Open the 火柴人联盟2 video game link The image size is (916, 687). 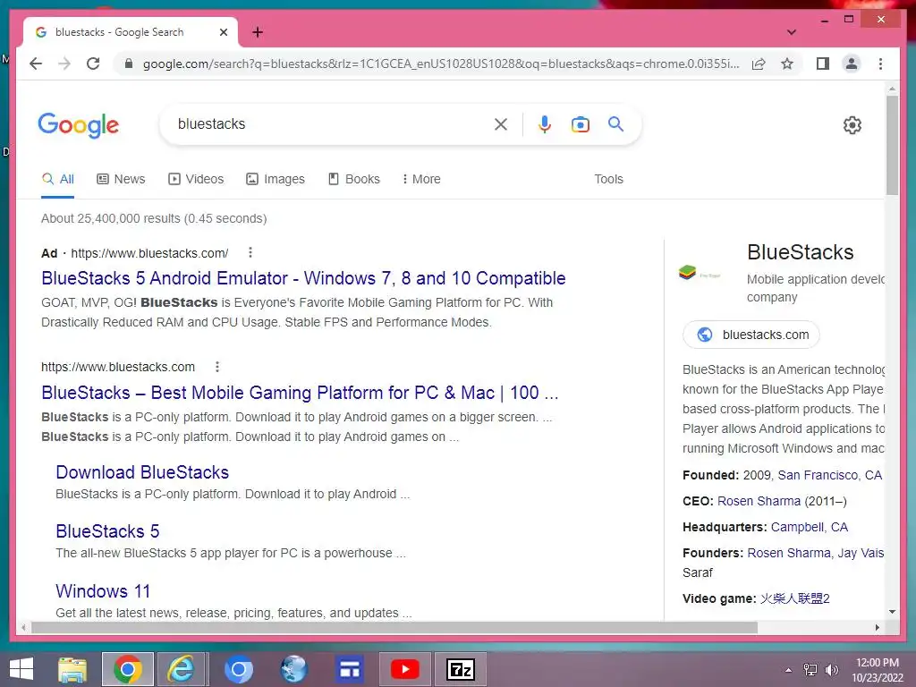pyautogui.click(x=794, y=598)
